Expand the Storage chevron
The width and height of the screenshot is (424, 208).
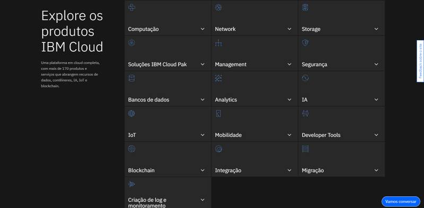point(376,29)
